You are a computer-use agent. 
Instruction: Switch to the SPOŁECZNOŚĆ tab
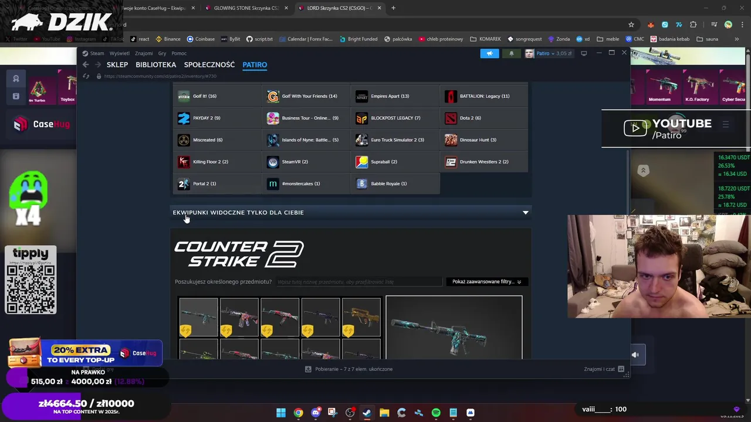pyautogui.click(x=209, y=64)
